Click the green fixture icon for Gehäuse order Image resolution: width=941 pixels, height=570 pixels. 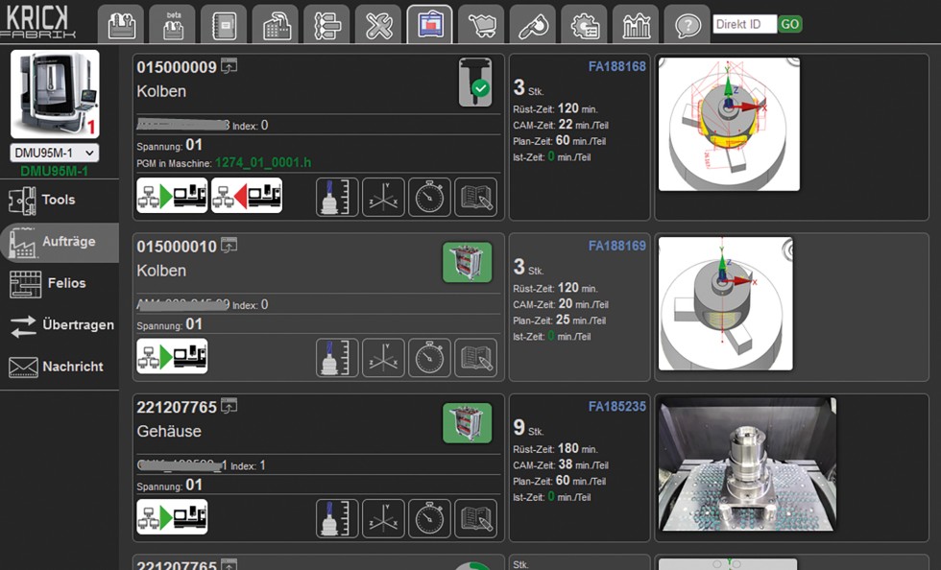tap(468, 423)
